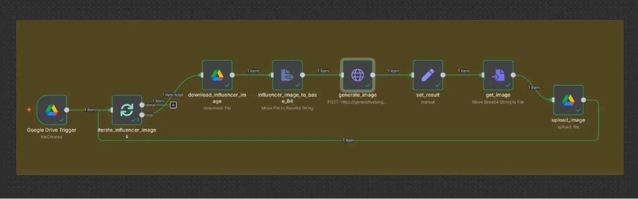Viewport: 638px width, 199px height.
Task: Click the 'upload_image' node label
Action: coord(568,120)
